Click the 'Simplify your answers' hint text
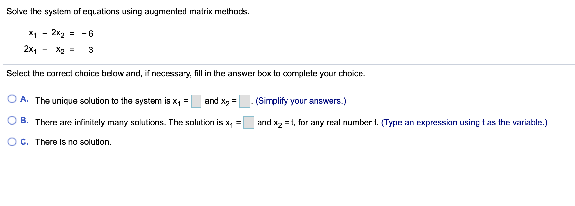Image resolution: width=575 pixels, height=206 pixels. 300,100
